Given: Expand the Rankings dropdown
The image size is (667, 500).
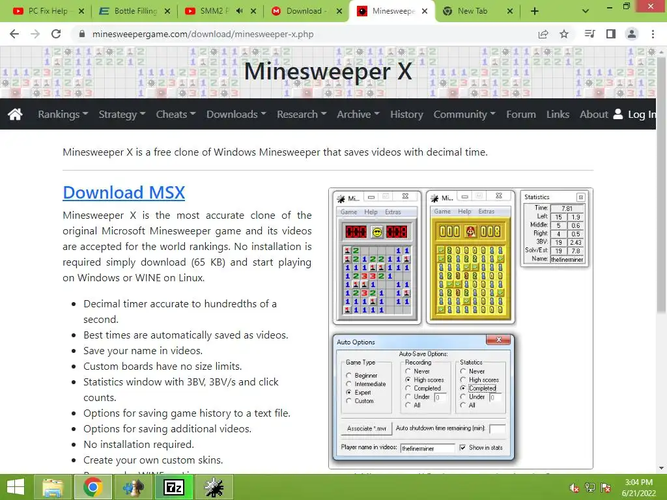Looking at the screenshot, I should pos(63,115).
